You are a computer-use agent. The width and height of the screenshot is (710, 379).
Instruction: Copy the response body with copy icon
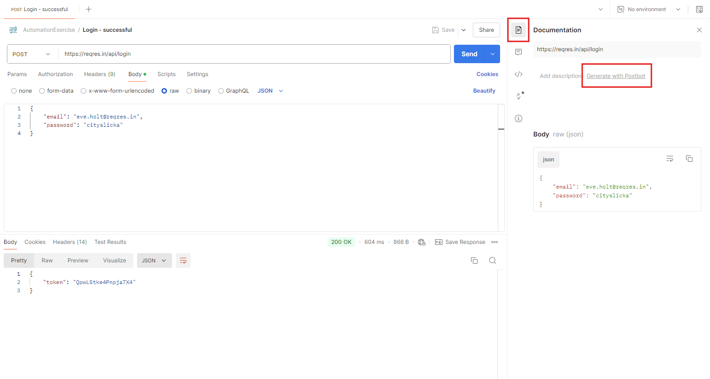(474, 261)
